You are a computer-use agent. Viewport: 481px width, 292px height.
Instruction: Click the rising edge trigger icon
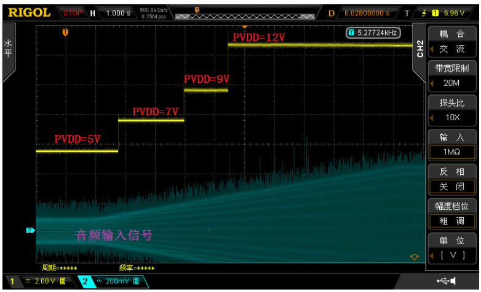point(424,13)
